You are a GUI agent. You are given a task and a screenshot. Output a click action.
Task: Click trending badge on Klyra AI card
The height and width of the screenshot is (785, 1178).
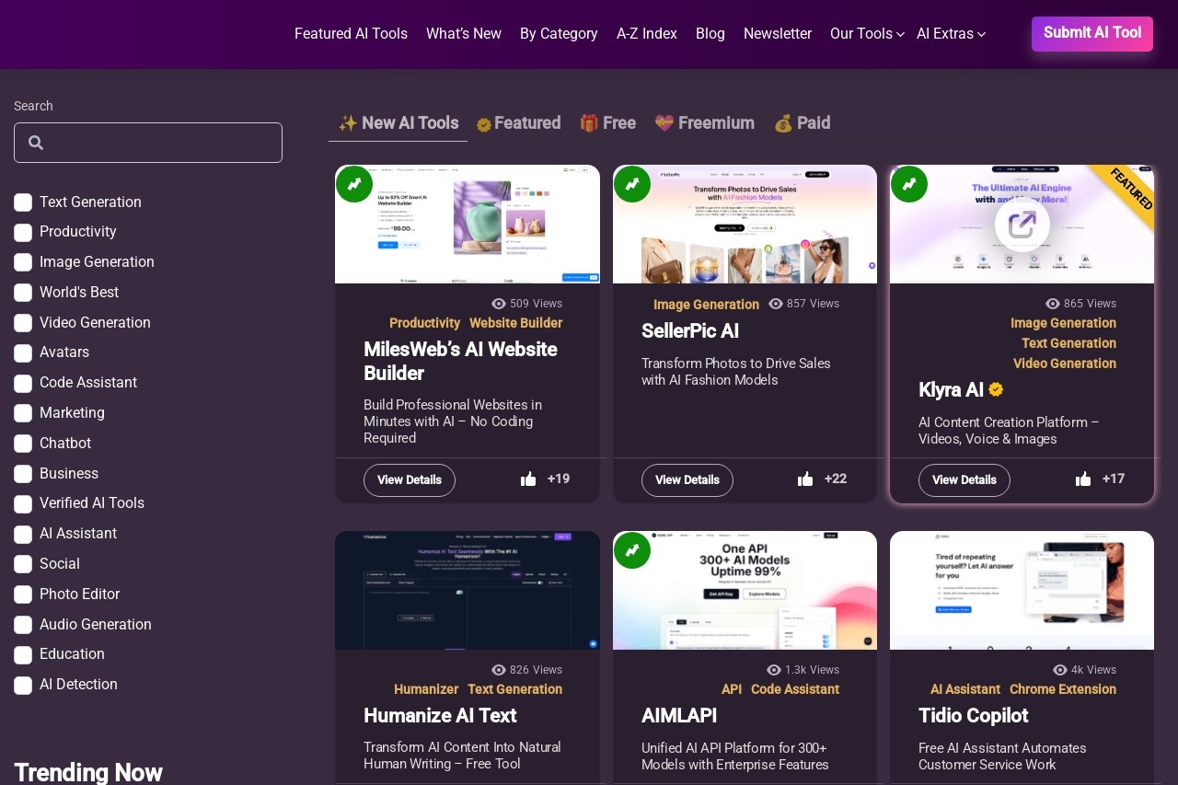[909, 184]
